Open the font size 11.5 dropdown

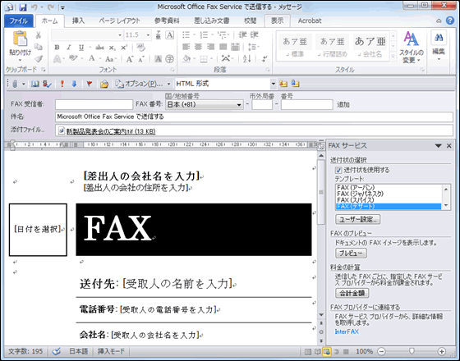148,35
